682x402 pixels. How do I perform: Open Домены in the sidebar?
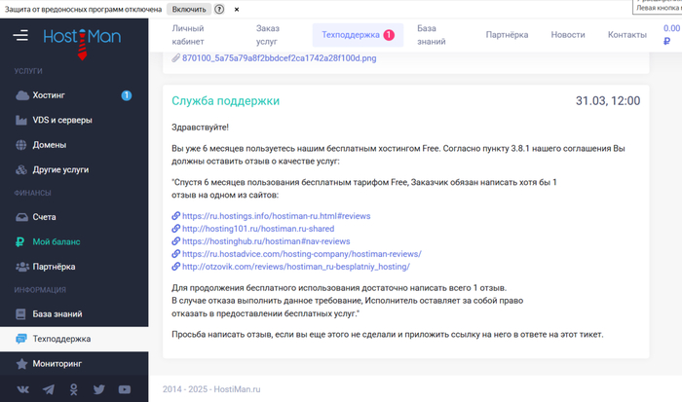(49, 144)
